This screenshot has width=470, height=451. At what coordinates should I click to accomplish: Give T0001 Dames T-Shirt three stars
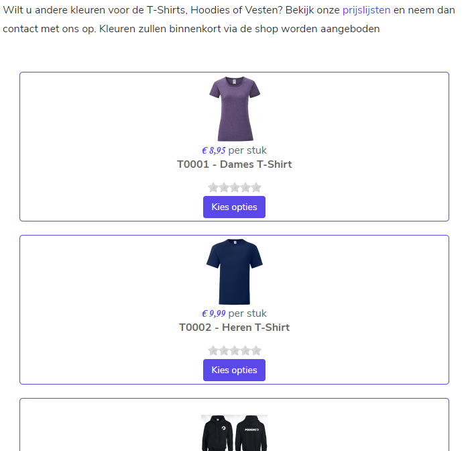click(235, 188)
